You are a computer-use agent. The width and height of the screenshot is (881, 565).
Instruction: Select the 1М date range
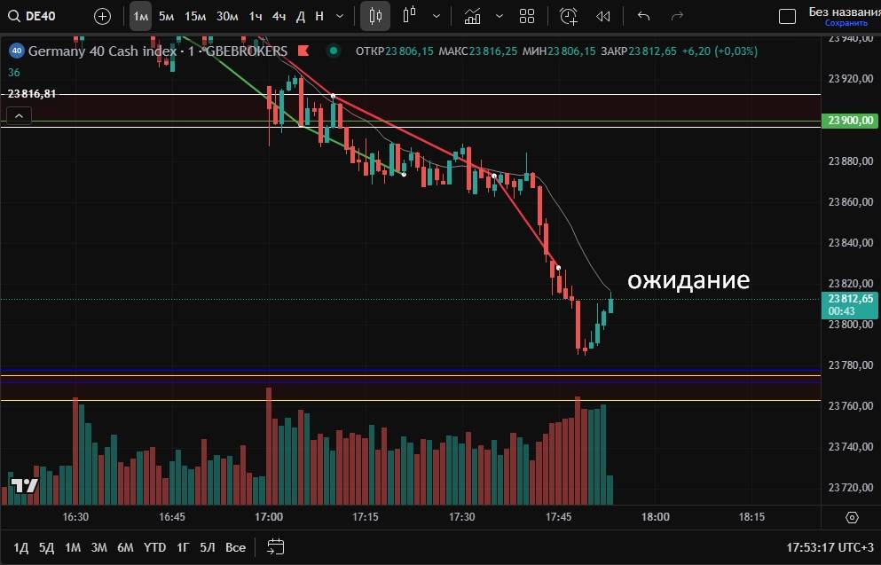(73, 546)
